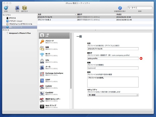Click the 書き出す (Export) box icon
Screen dimensions: 156x117
24,8
